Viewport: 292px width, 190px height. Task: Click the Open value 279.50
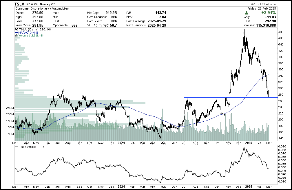click(x=38, y=13)
